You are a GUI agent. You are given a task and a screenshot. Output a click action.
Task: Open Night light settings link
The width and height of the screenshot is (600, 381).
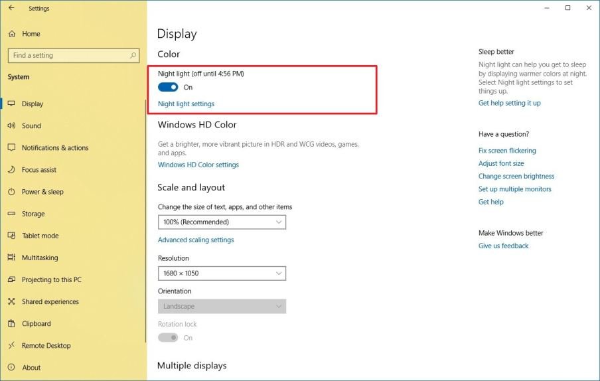click(186, 104)
